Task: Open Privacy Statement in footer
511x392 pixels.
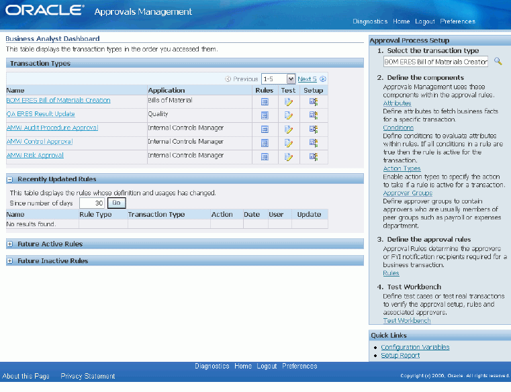Action: click(88, 376)
